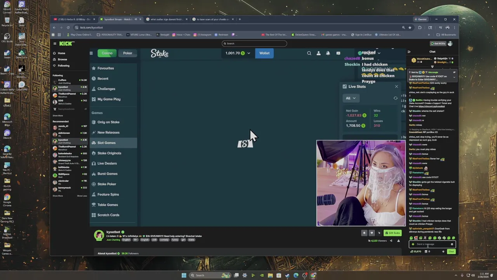Share the stream via share icon
The width and height of the screenshot is (497, 280).
click(x=391, y=241)
